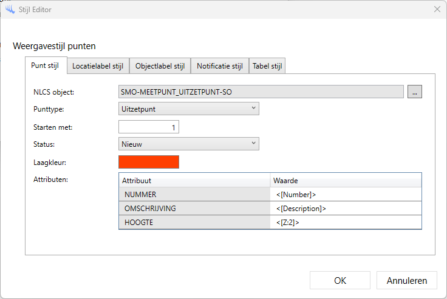The width and height of the screenshot is (447, 299).
Task: Edit the OMSCHRIJVING value cell <[Description]>
Action: click(345, 209)
